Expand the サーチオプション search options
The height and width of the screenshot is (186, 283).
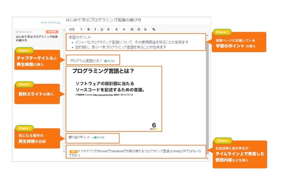[51, 23]
